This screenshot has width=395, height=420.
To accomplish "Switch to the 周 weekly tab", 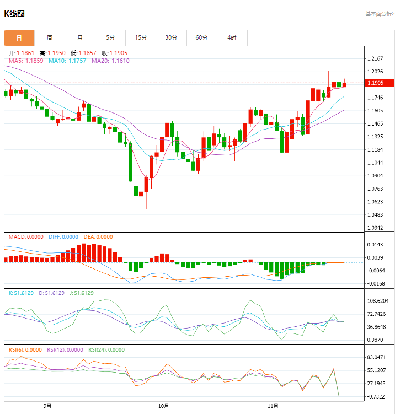I will (x=50, y=38).
